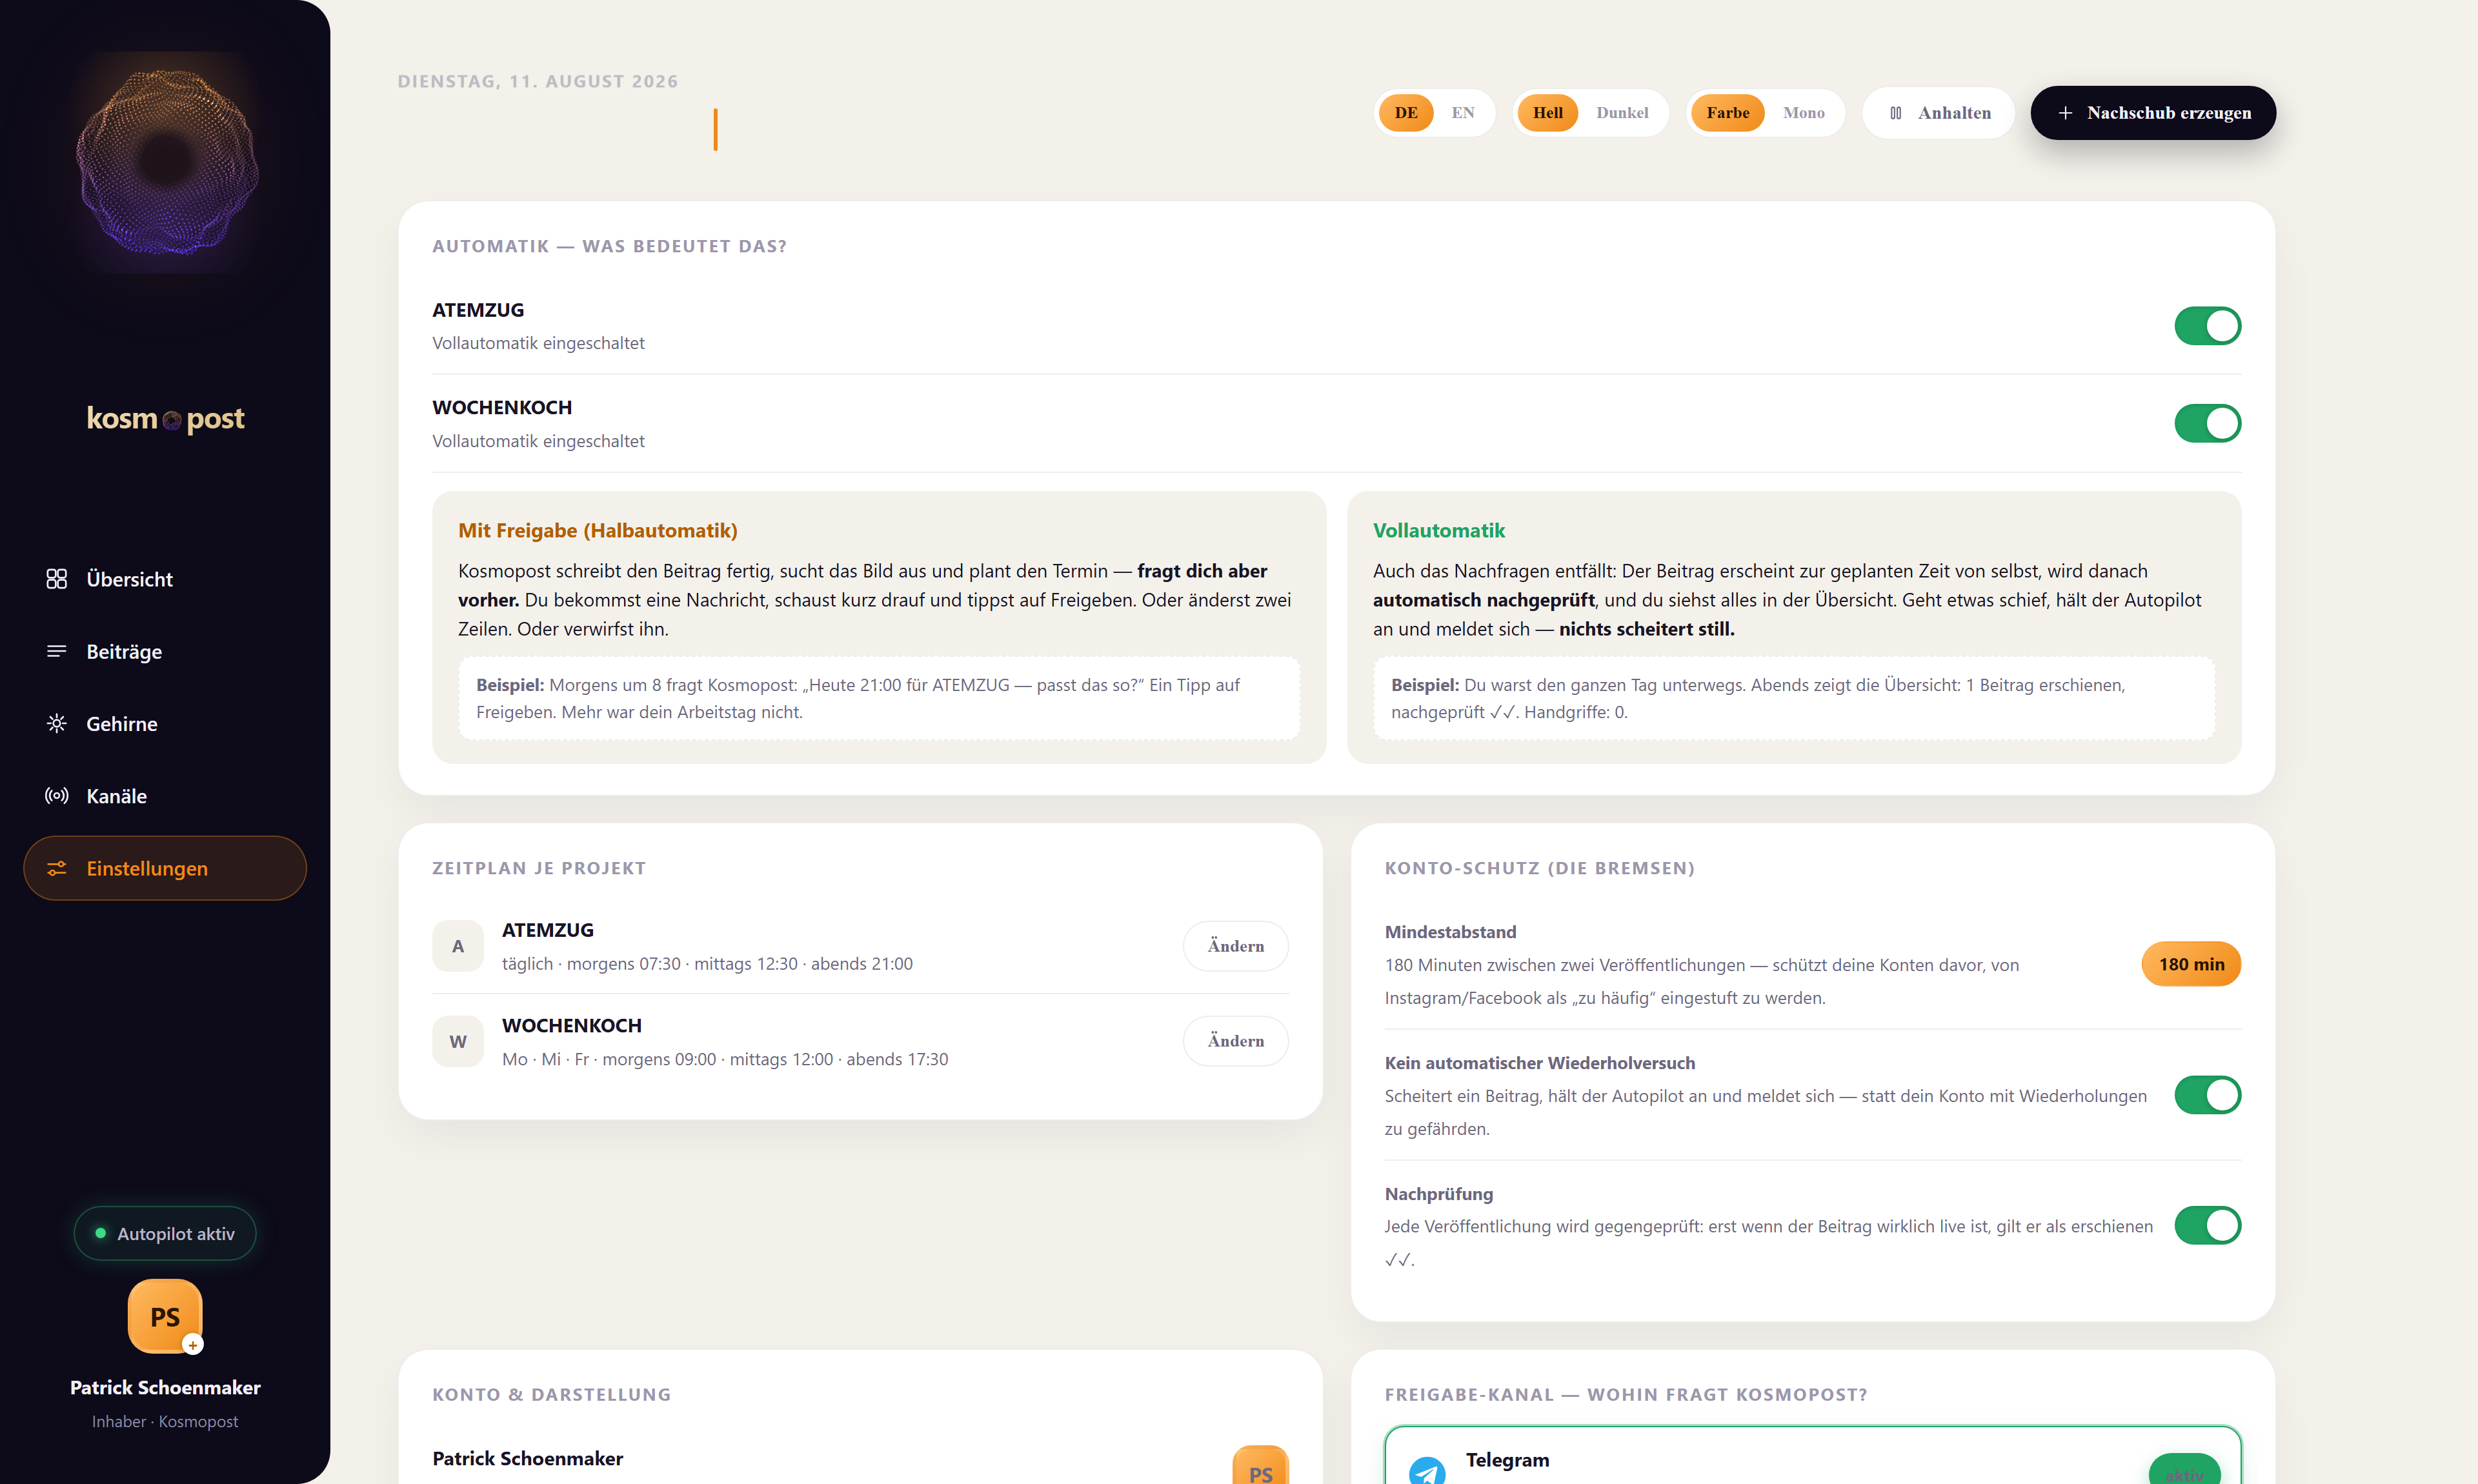Open the Übersicht grid icon
The image size is (2478, 1484).
click(56, 579)
